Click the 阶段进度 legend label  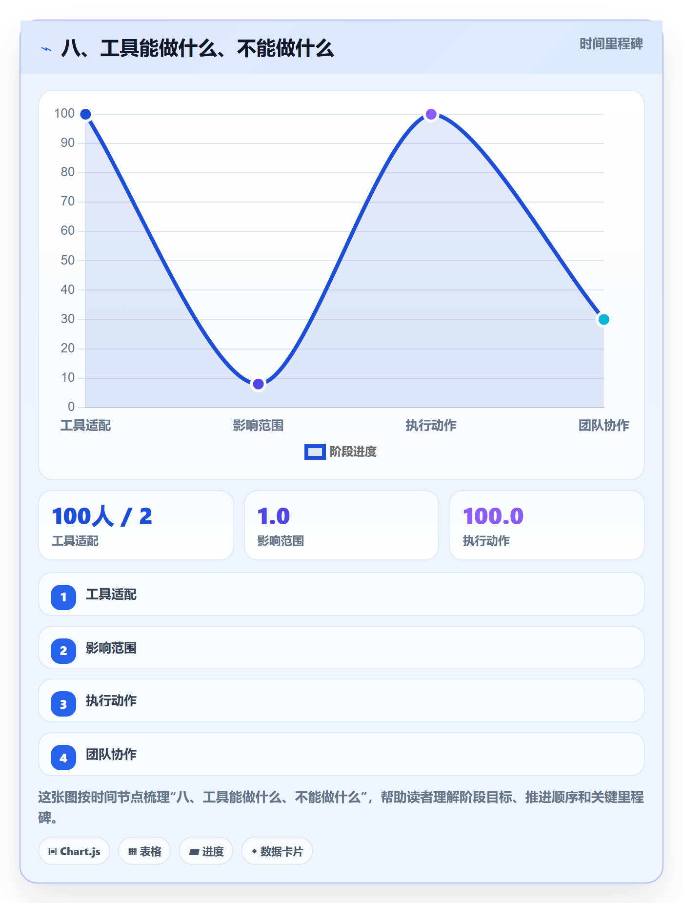(353, 452)
